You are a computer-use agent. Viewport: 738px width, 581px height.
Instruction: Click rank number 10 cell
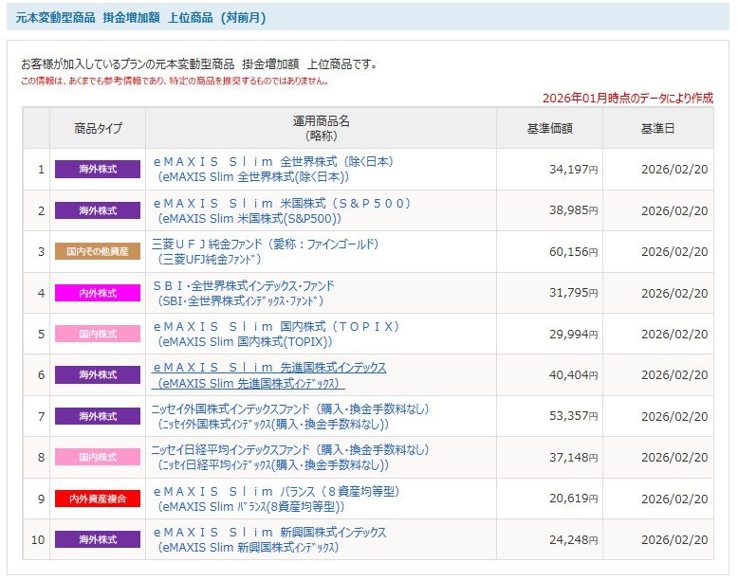(38, 539)
